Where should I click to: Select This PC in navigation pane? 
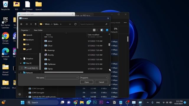pyautogui.click(x=27, y=63)
